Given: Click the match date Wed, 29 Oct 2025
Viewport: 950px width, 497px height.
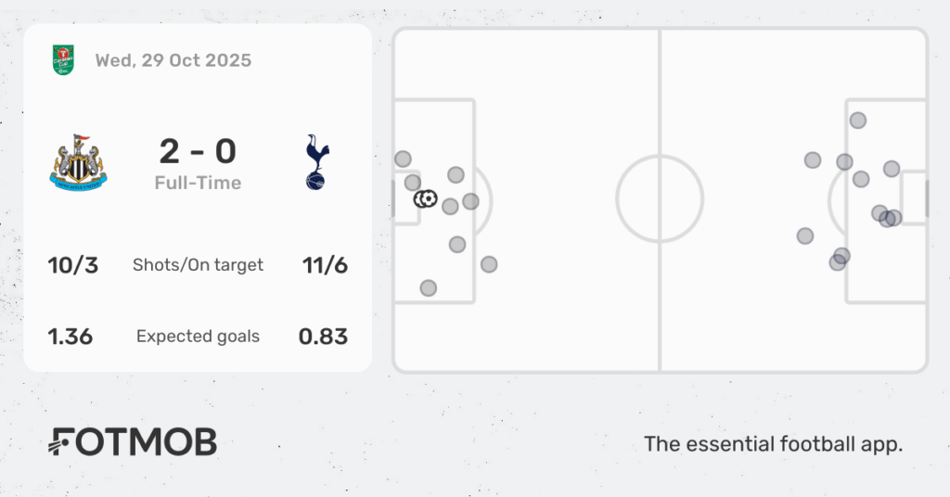Looking at the screenshot, I should coord(173,60).
